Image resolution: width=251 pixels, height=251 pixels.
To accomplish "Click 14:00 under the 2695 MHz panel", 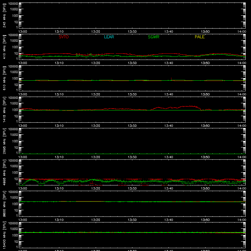I will point(242,157).
